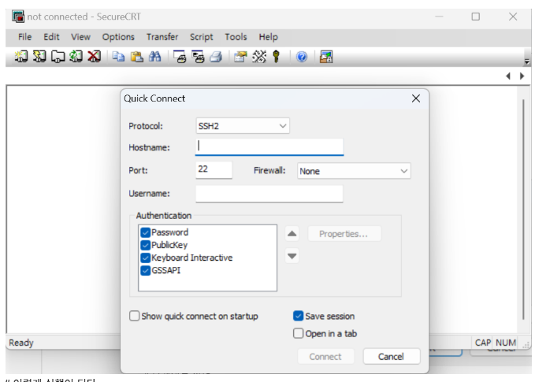535x382 pixels.
Task: Click the Quick Connect lightning toolbar icon
Action: (39, 56)
